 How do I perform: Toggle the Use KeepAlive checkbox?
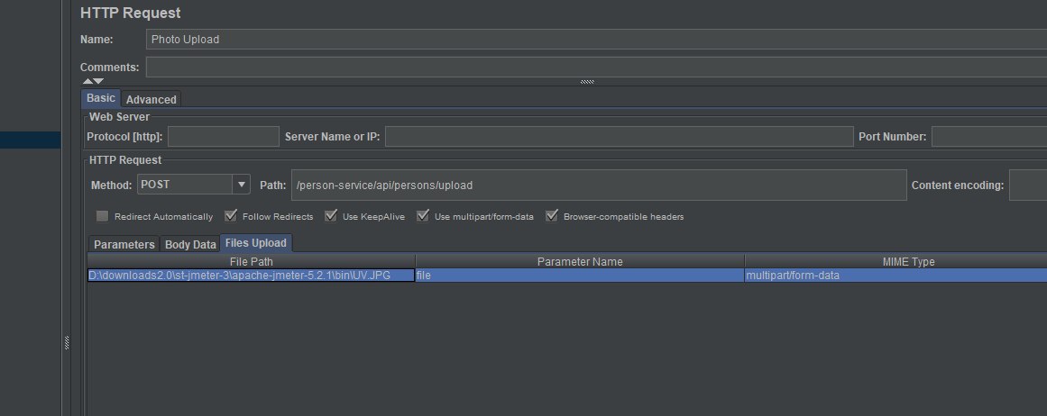(x=331, y=216)
